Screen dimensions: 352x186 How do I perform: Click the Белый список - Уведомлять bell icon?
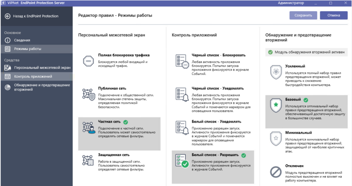point(182,128)
